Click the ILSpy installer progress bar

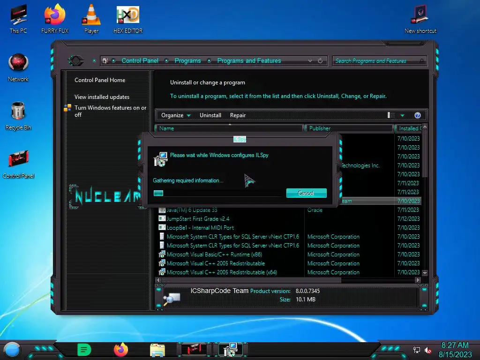tap(217, 193)
